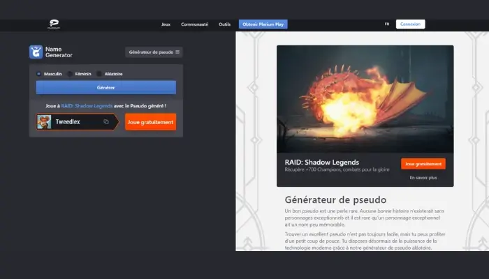Open the Outils menu
Image resolution: width=489 pixels, height=279 pixels.
coord(224,24)
